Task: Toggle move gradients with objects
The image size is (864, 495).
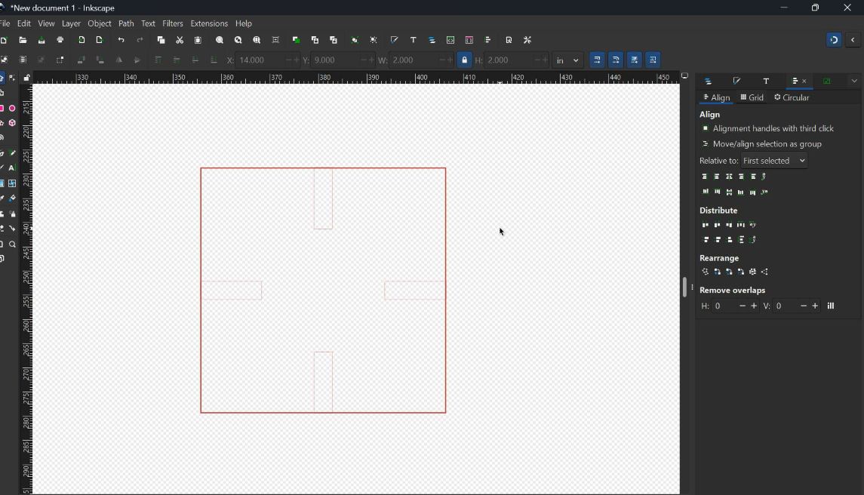Action: 635,60
